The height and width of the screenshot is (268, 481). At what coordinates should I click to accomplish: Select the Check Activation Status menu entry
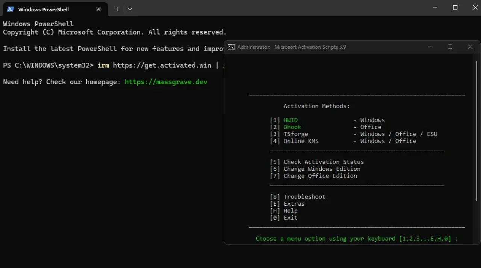pyautogui.click(x=323, y=162)
